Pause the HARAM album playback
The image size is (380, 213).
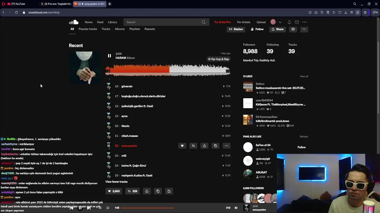[x=109, y=56]
